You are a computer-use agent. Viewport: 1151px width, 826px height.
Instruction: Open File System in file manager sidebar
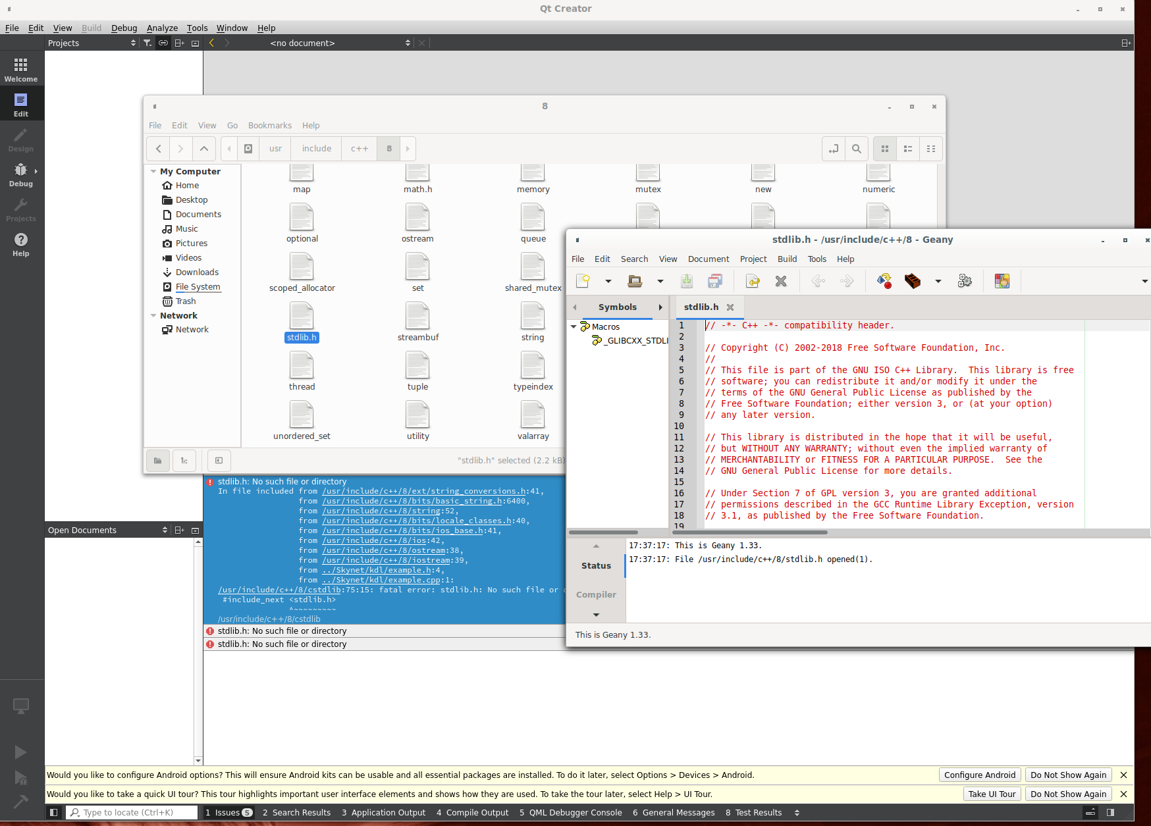(198, 287)
